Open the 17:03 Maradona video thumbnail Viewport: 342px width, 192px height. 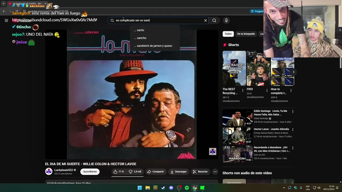click(x=238, y=154)
